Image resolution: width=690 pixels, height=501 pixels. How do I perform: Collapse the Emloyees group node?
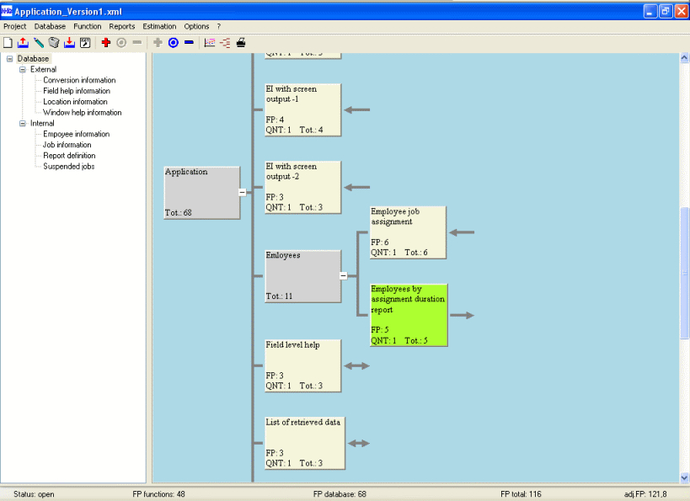[x=343, y=276]
